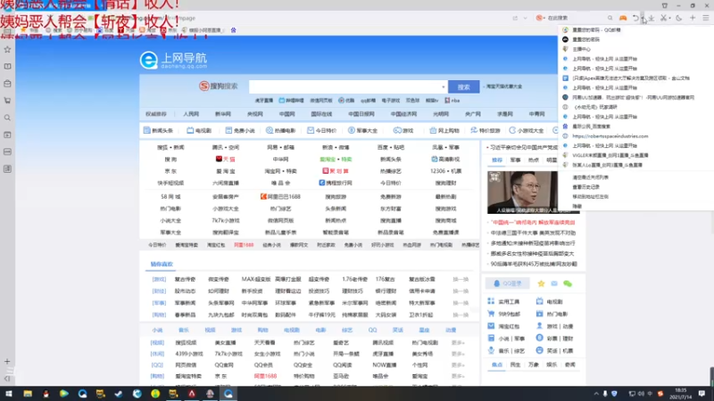Click the game controller icon in toolbar
The height and width of the screenshot is (401, 714).
622,18
